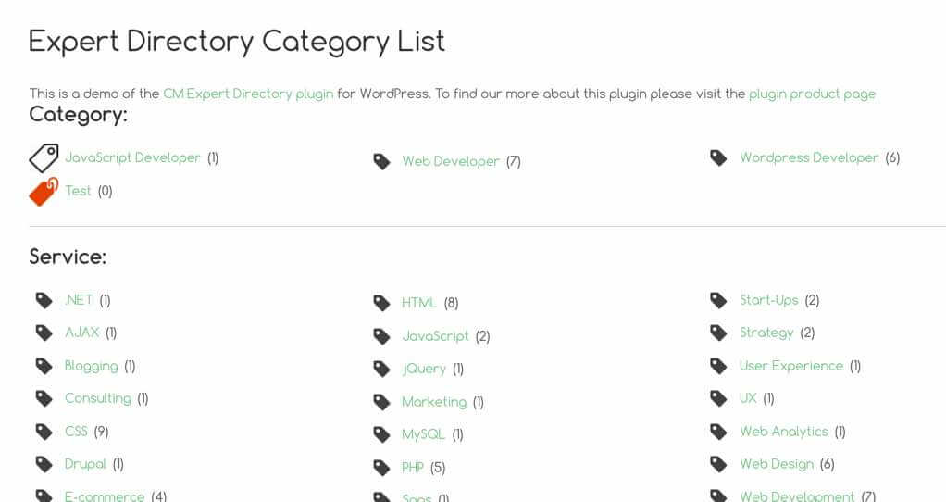The image size is (946, 502).
Task: Click the tag icon next to Web Developer
Action: (381, 162)
